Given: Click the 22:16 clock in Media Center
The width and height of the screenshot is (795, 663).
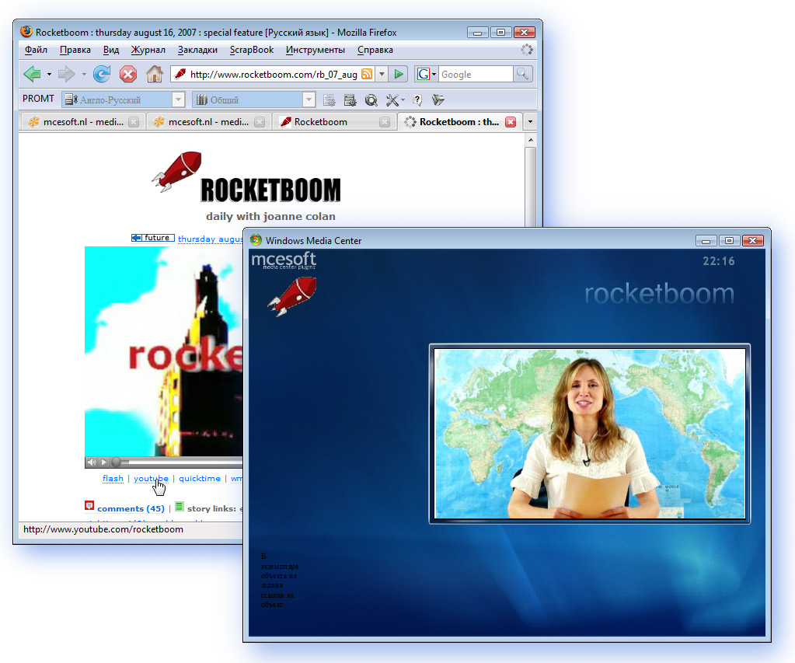Looking at the screenshot, I should 718,260.
